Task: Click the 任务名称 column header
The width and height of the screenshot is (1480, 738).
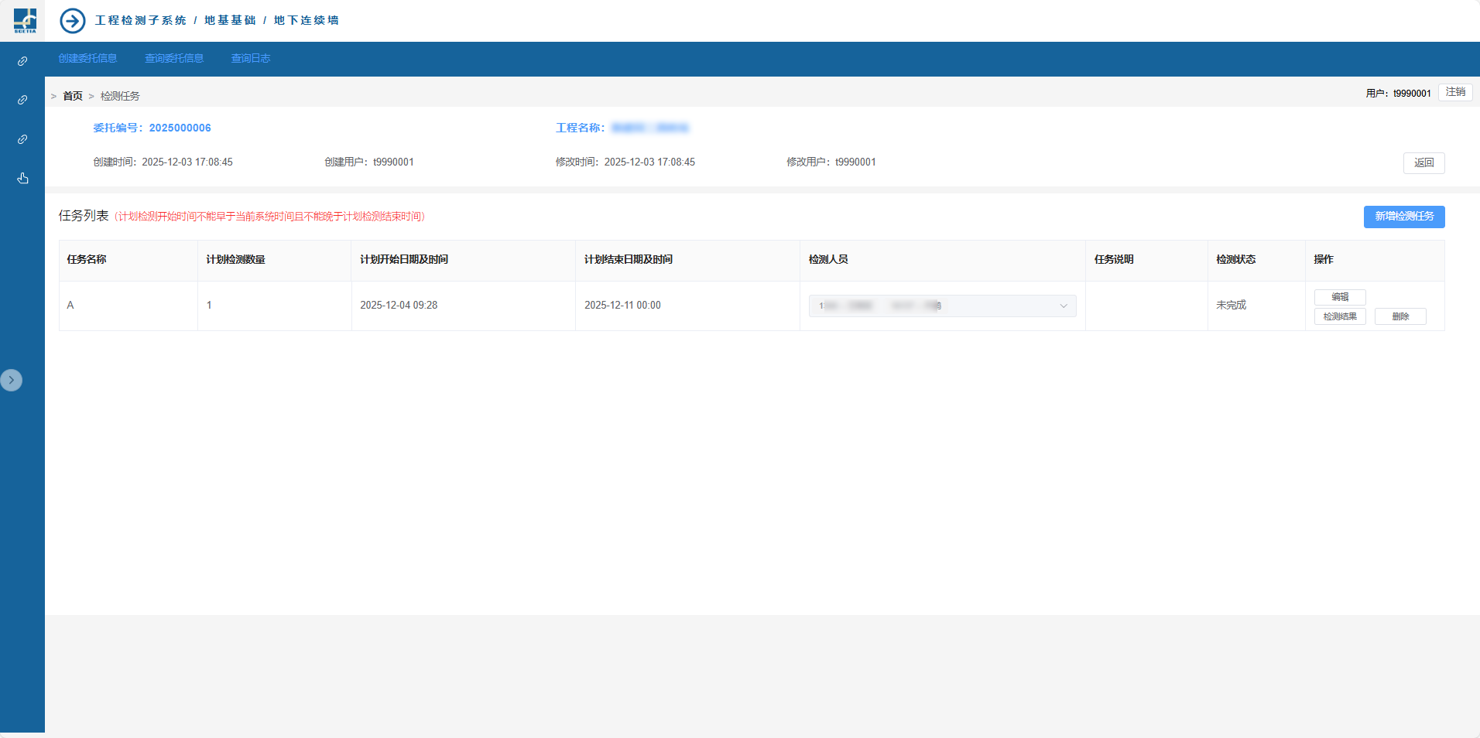Action: tap(87, 260)
